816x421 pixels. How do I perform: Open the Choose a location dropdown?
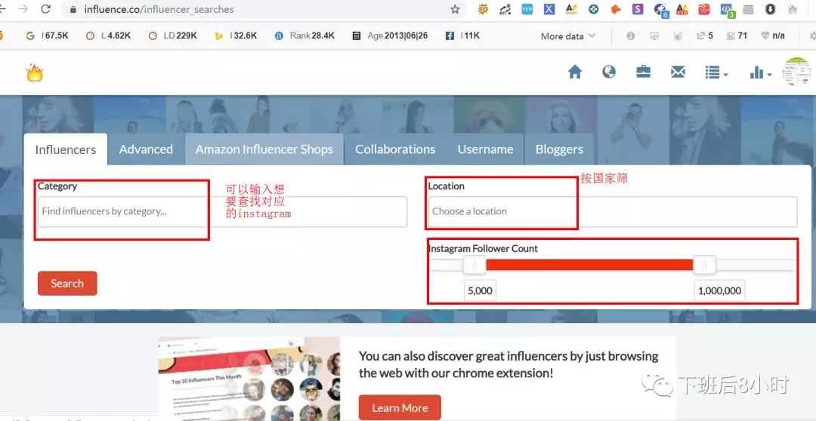tap(613, 211)
